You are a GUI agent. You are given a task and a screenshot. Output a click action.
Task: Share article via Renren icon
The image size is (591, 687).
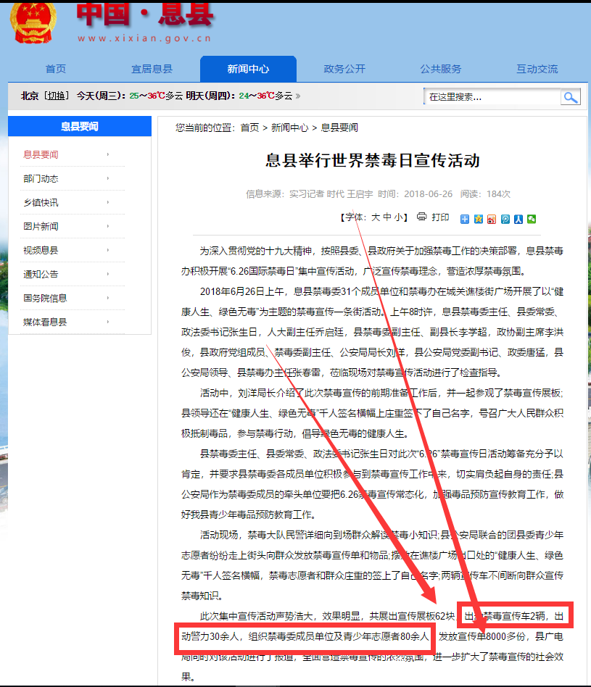pyautogui.click(x=518, y=219)
